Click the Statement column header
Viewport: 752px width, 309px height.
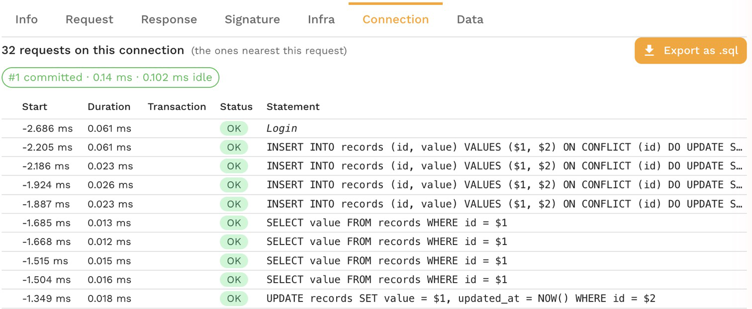click(x=293, y=107)
